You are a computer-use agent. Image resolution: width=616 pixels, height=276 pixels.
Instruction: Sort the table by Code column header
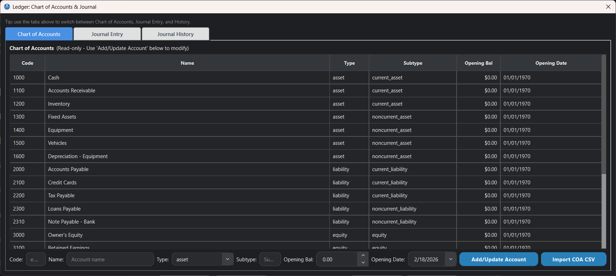[27, 63]
